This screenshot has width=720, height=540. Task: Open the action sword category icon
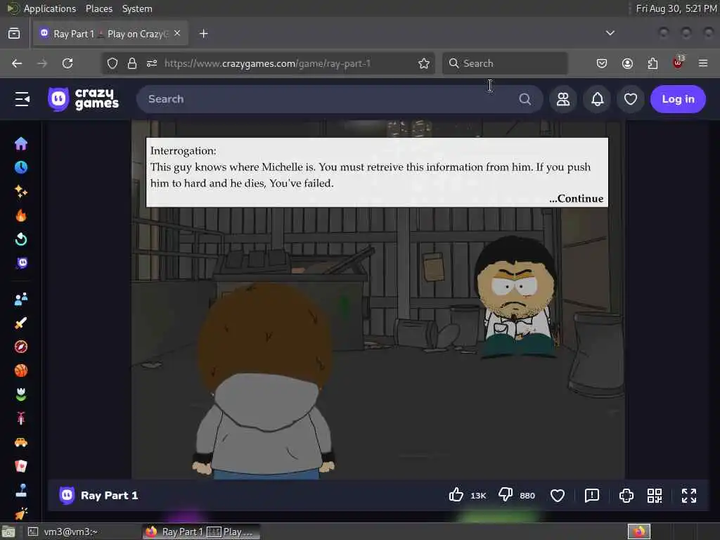click(x=21, y=323)
